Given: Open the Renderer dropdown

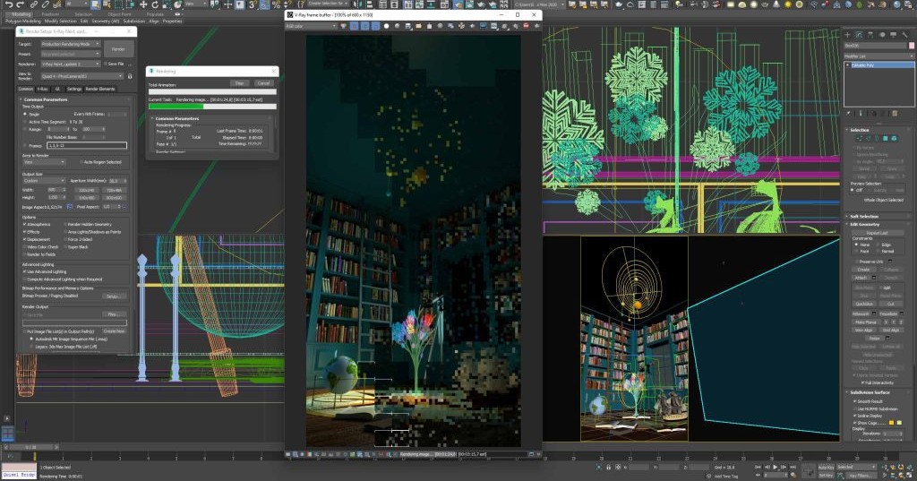Looking at the screenshot, I should pyautogui.click(x=71, y=64).
